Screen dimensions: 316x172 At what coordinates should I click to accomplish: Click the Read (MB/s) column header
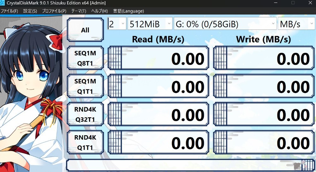coord(158,39)
